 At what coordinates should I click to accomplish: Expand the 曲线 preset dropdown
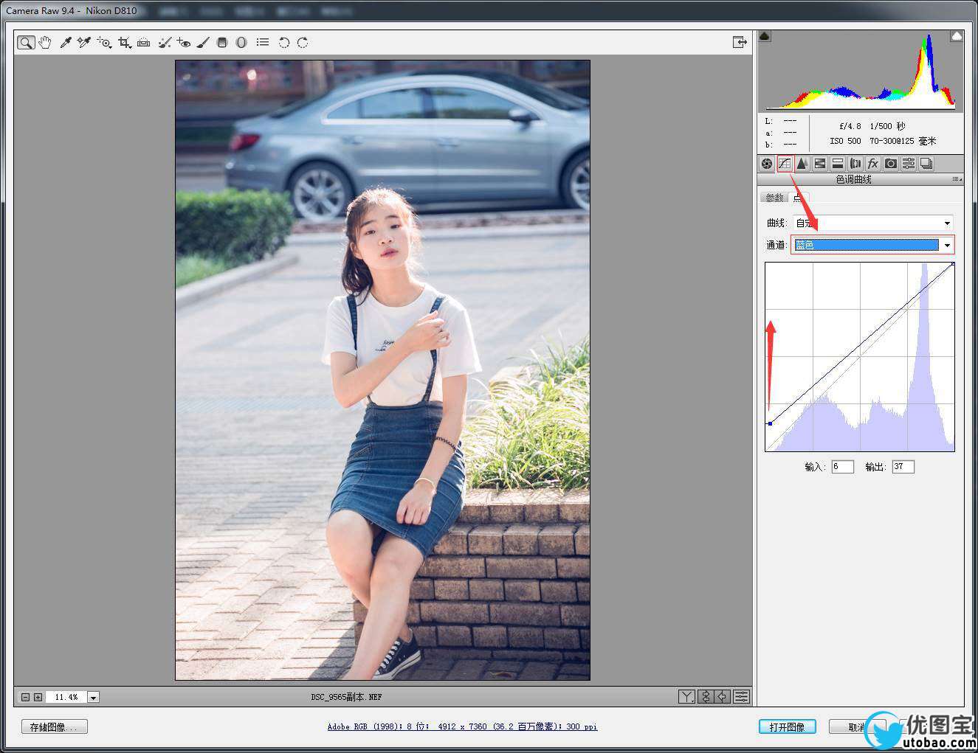pyautogui.click(x=947, y=223)
